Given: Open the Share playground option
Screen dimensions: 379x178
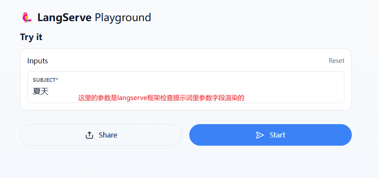Looking at the screenshot, I should tap(101, 135).
